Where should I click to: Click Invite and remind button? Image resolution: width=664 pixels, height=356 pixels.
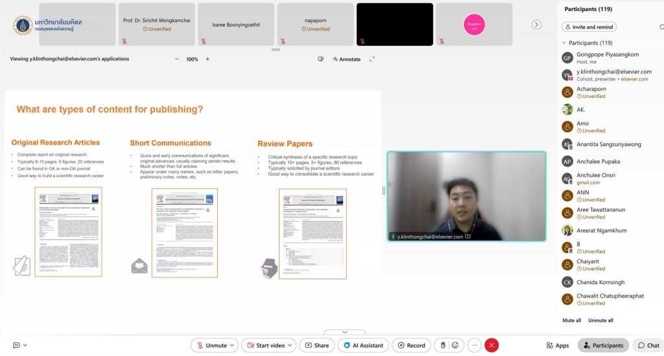point(589,27)
